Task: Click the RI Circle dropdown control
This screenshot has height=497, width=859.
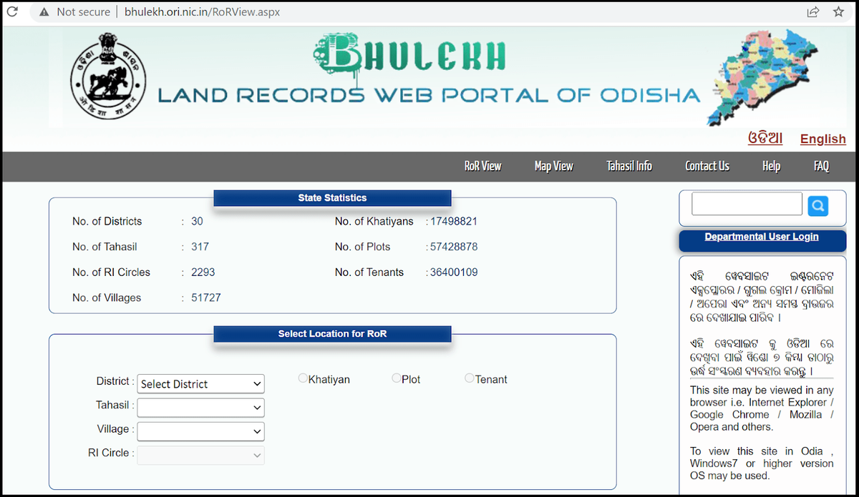Action: tap(200, 455)
